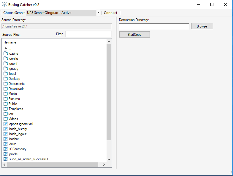The width and height of the screenshot is (233, 176).
Task: Select the '.cache' entry name
Action: (x=14, y=54)
